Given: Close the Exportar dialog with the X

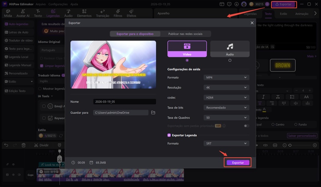Looking at the screenshot, I should coord(252,23).
